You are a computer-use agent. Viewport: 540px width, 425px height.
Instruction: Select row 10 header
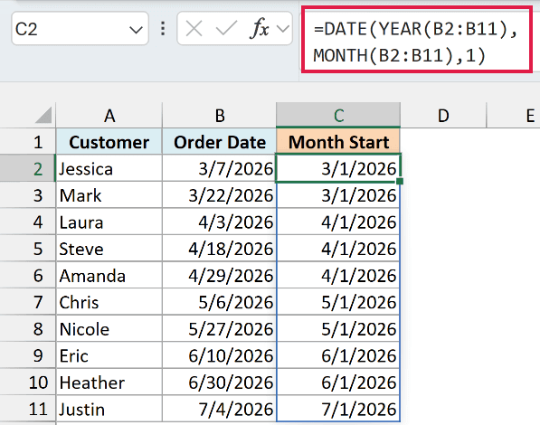(x=27, y=382)
